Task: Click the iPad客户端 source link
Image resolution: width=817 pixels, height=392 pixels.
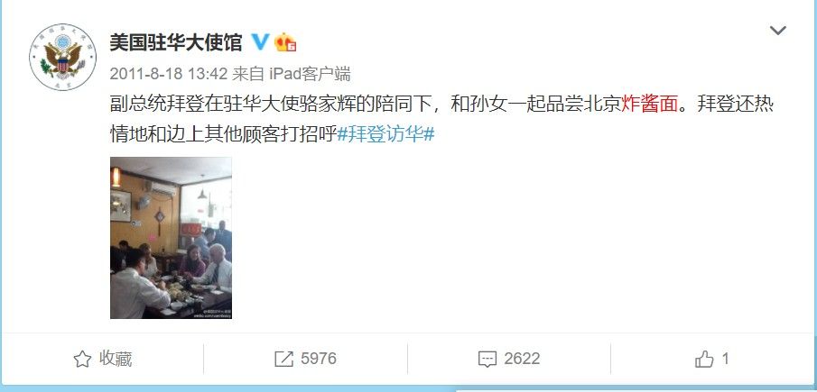Action: point(310,73)
